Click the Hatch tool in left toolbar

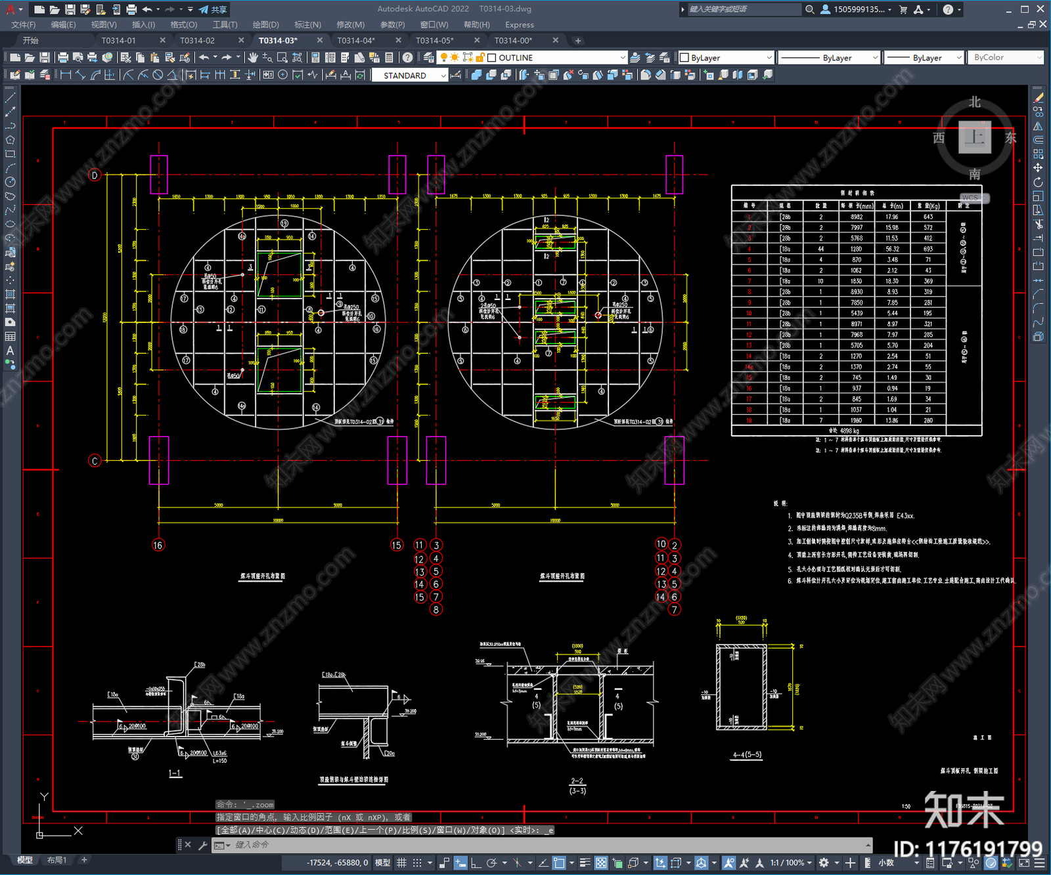click(10, 294)
